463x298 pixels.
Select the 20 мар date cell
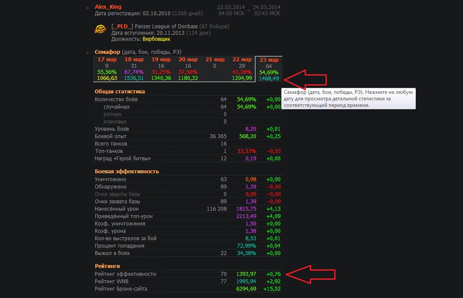(x=188, y=69)
